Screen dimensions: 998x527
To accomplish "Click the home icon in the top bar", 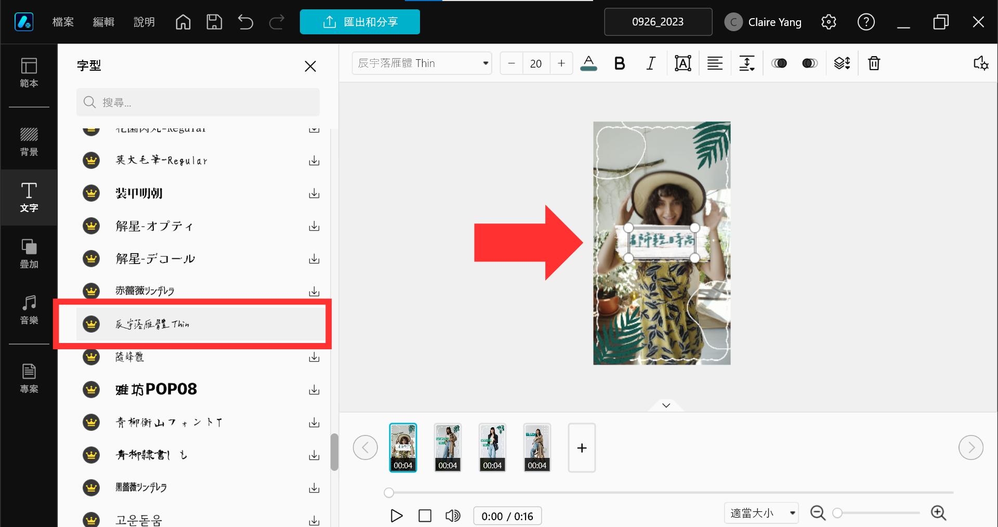I will point(183,22).
